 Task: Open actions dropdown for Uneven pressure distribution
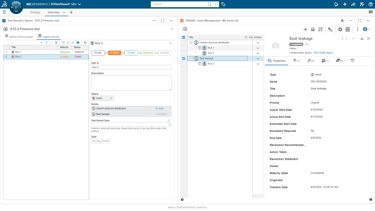258,43
